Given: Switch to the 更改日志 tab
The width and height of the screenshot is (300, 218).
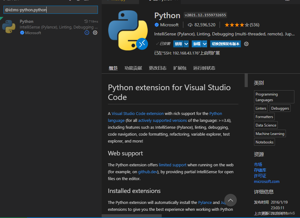Looking at the screenshot, I should [157, 68].
